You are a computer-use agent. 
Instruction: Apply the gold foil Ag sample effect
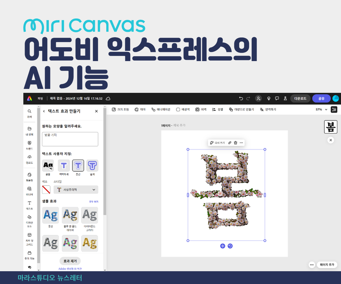pyautogui.click(x=90, y=243)
